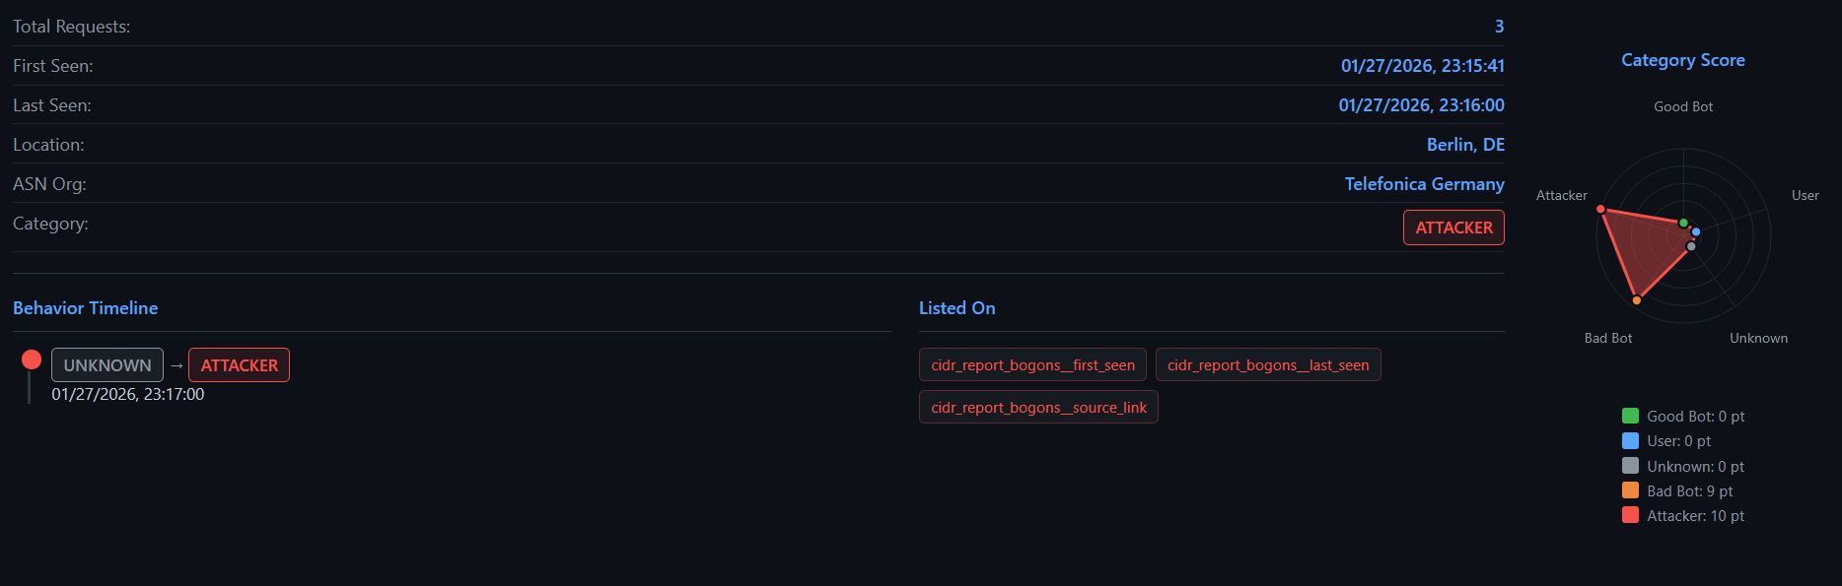Click the orange Bad Bot radar point
Viewport: 1842px width, 586px height.
coord(1637,300)
